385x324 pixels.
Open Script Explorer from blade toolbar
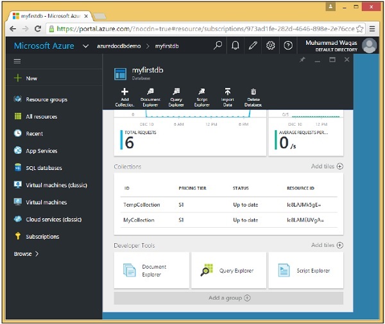pos(202,98)
